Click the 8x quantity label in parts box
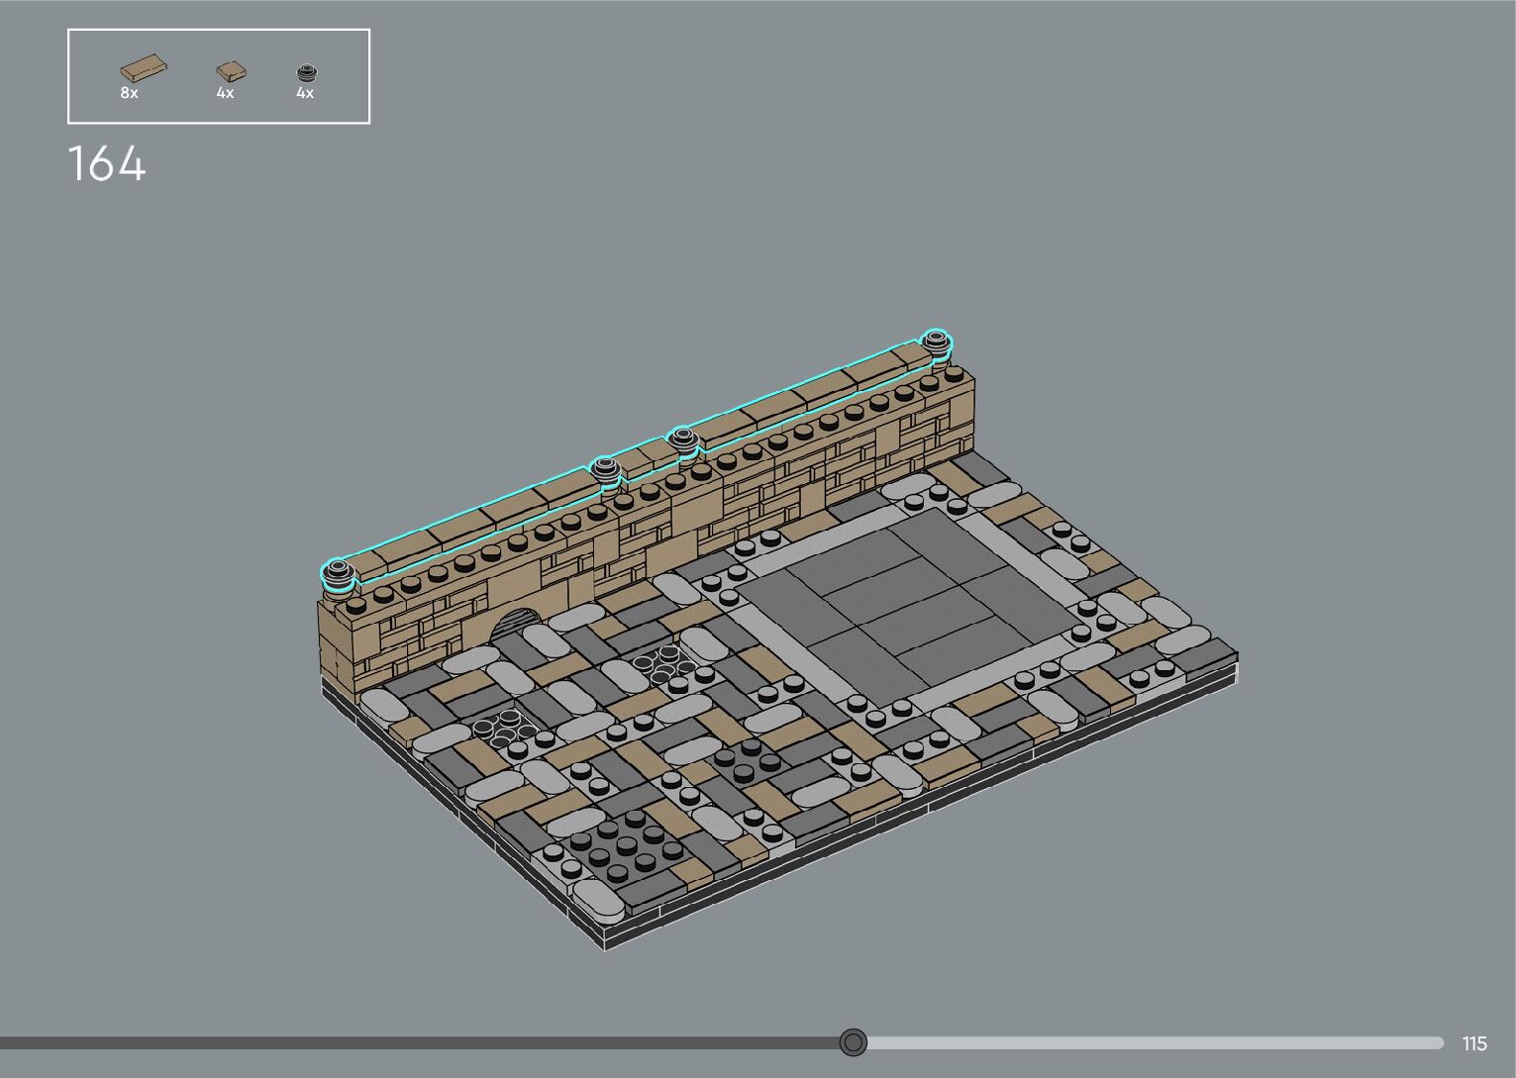1516x1078 pixels. point(129,93)
